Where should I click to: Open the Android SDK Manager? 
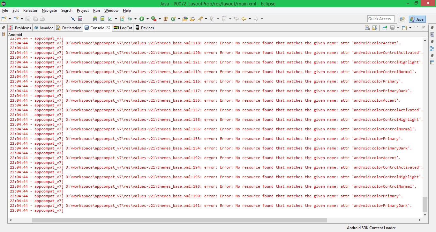coord(95,19)
